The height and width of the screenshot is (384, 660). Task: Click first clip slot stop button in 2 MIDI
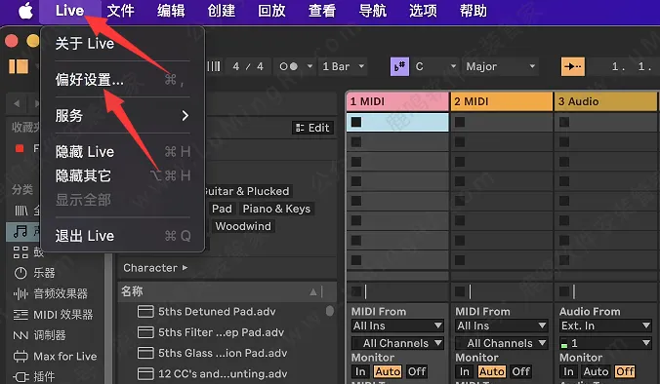460,122
